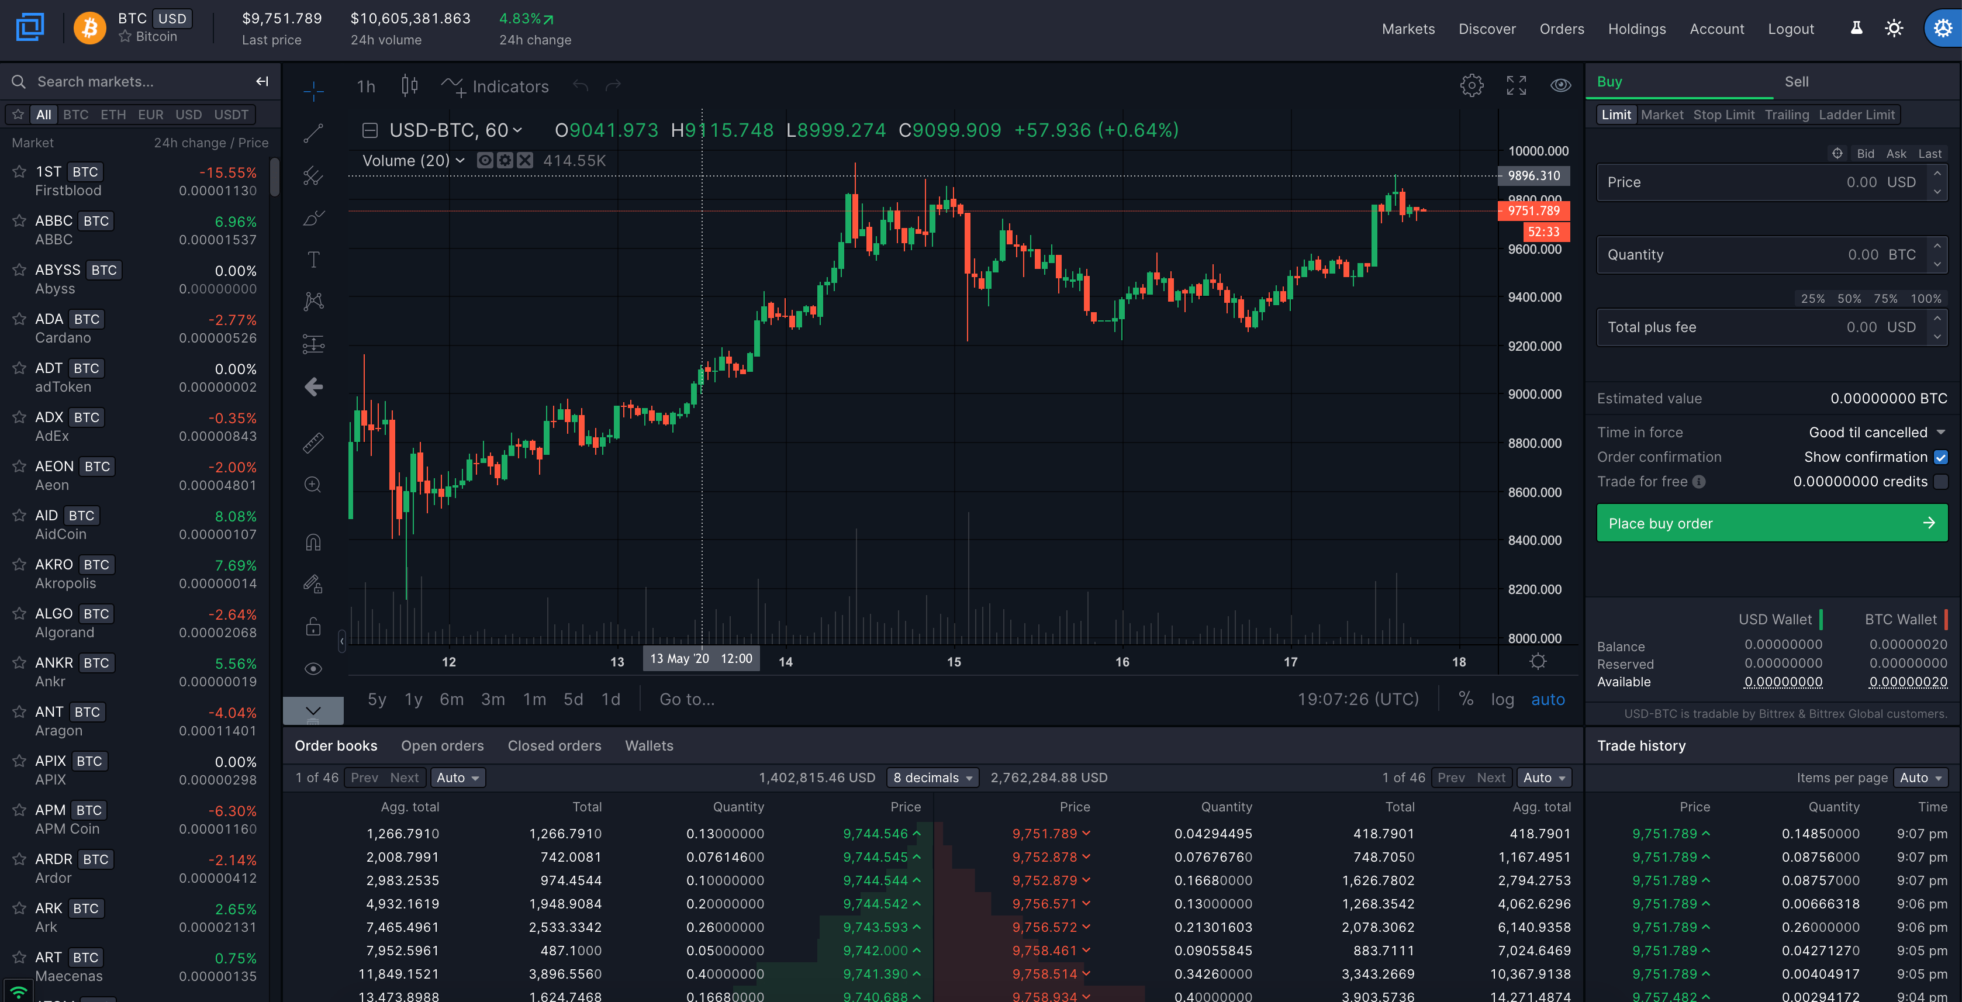Click the Place buy order button

1771,523
